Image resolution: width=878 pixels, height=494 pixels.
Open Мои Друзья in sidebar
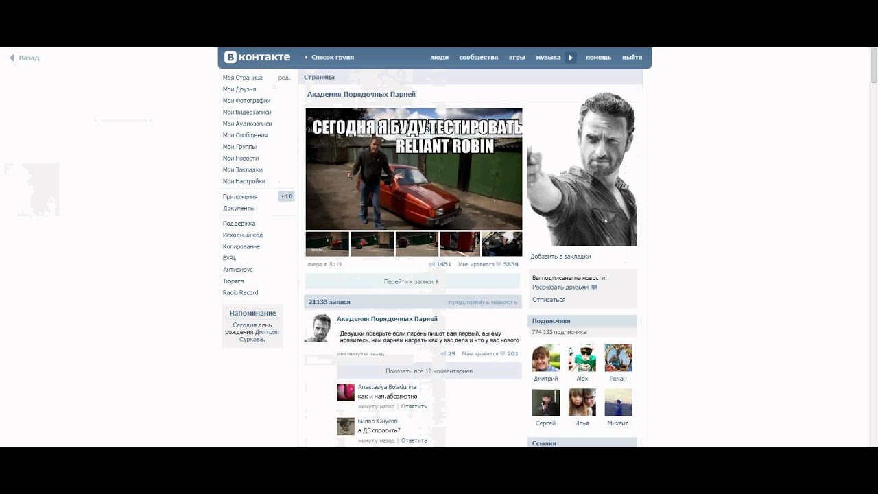pos(239,89)
